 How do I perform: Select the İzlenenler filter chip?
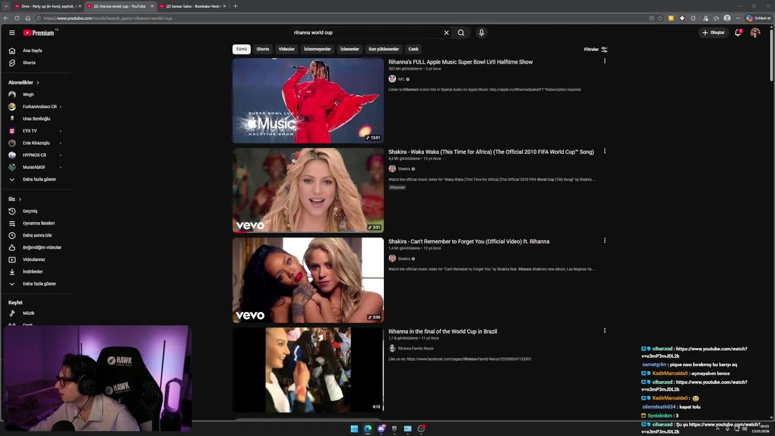pos(349,49)
